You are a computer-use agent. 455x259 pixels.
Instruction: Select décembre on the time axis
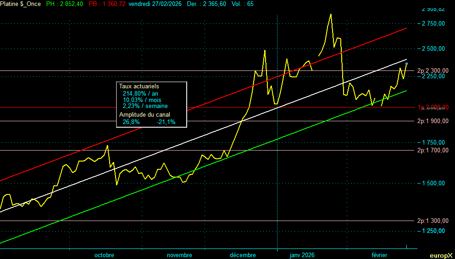point(243,255)
